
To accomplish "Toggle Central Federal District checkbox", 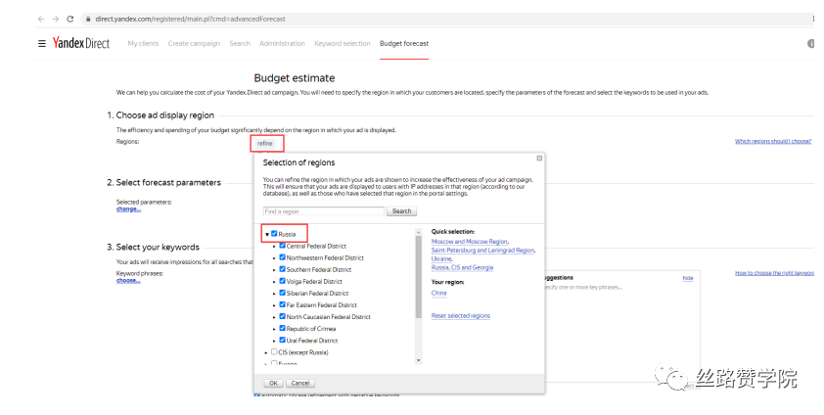I will [x=283, y=246].
